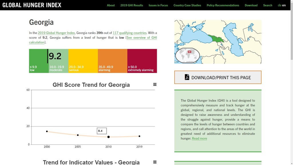This screenshot has width=293, height=165.
Task: Open the Download menu item
Action: [251, 5]
